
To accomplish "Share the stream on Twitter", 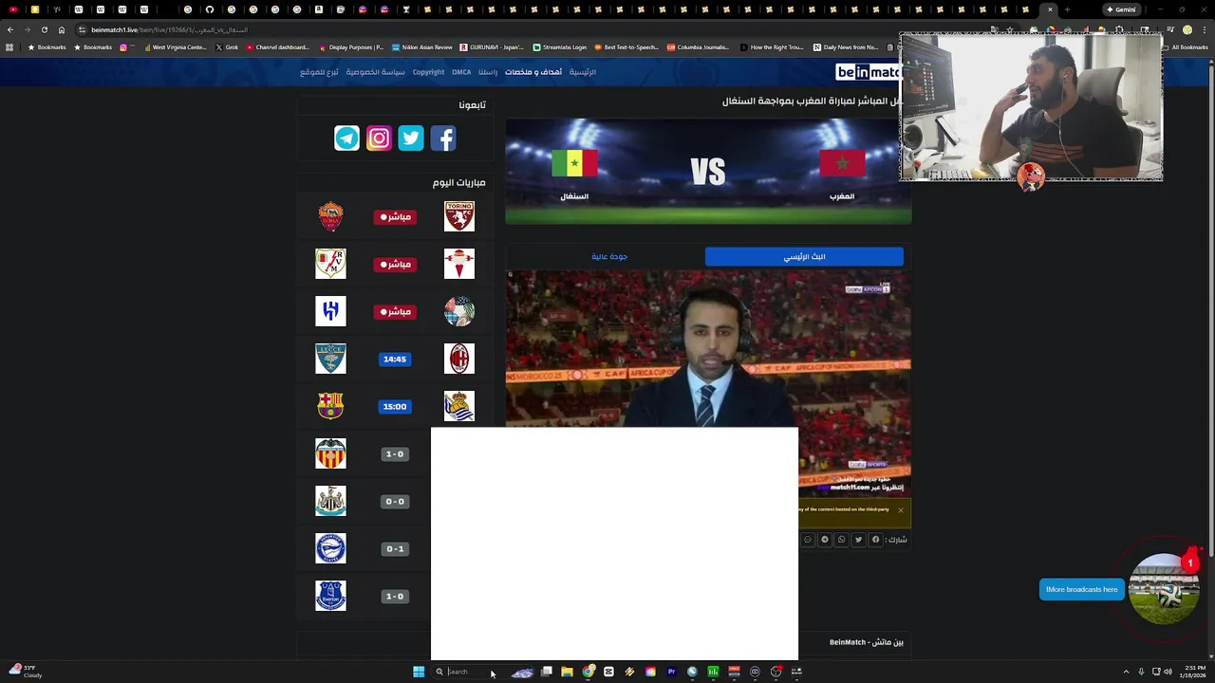I will pyautogui.click(x=858, y=540).
